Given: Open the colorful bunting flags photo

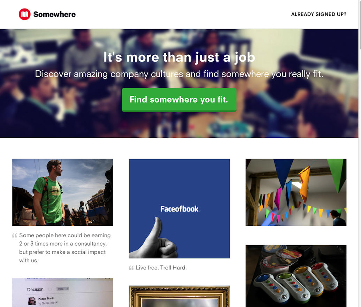Looking at the screenshot, I should 296,192.
